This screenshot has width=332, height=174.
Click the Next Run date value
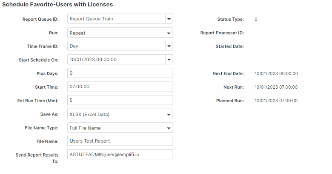(x=276, y=87)
